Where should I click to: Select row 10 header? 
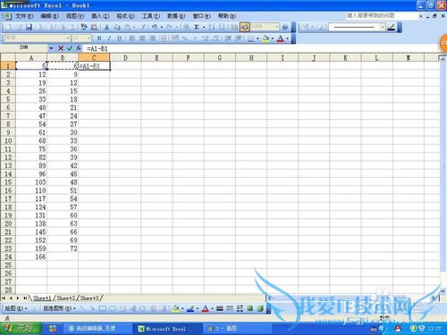(8, 140)
